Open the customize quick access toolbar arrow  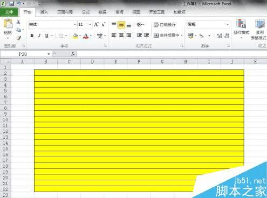pos(40,3)
